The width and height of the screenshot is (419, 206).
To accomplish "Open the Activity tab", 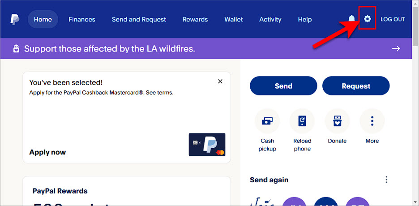I will point(270,20).
